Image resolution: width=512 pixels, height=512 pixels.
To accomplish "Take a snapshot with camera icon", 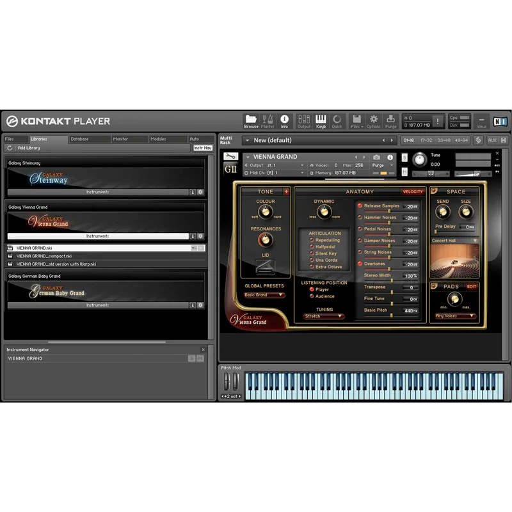I will coord(376,157).
